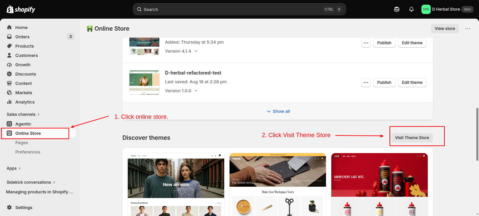Open more actions menu beside View store
Viewport: 479px width, 216px height.
click(x=468, y=29)
